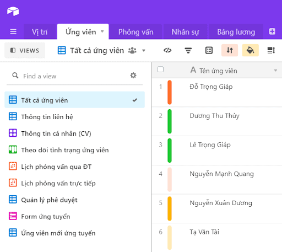
Task: Add a new table with plus icon
Action: coord(272,31)
